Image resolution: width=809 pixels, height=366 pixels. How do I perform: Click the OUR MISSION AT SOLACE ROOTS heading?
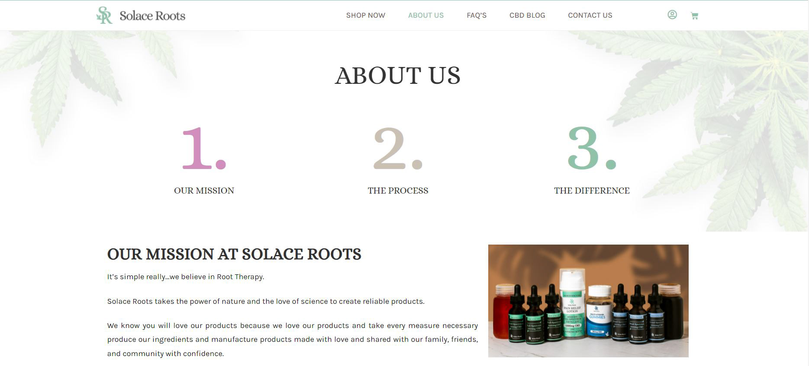click(x=234, y=254)
